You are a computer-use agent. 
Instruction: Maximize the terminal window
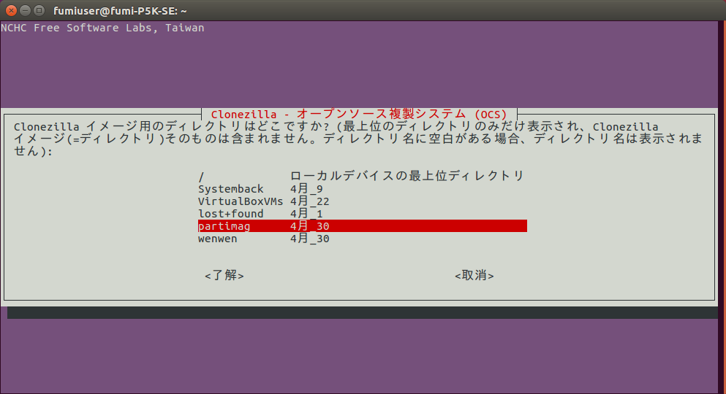coord(39,10)
